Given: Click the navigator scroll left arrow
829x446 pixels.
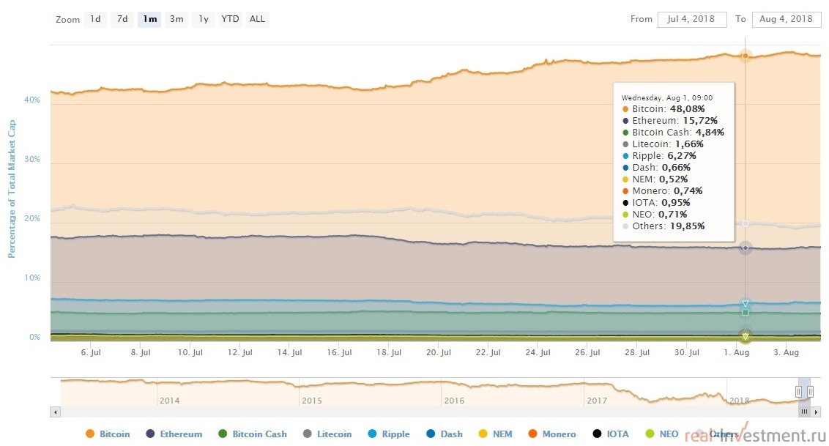Looking at the screenshot, I should pyautogui.click(x=56, y=412).
